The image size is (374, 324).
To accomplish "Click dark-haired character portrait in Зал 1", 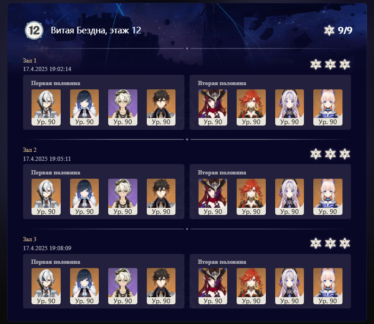I will tap(161, 107).
